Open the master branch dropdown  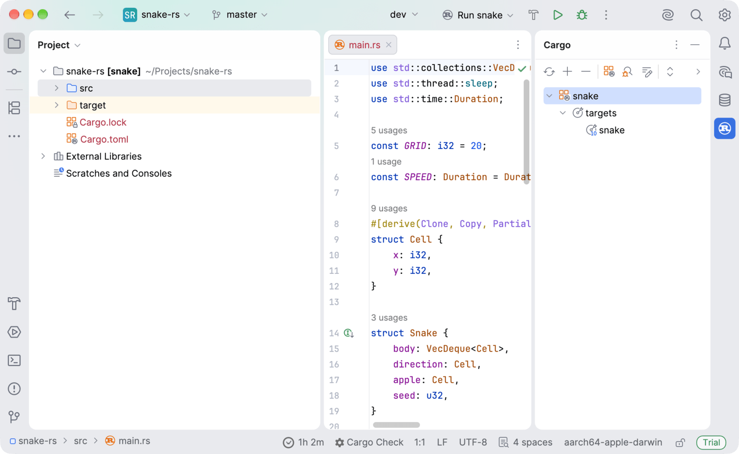click(x=240, y=15)
